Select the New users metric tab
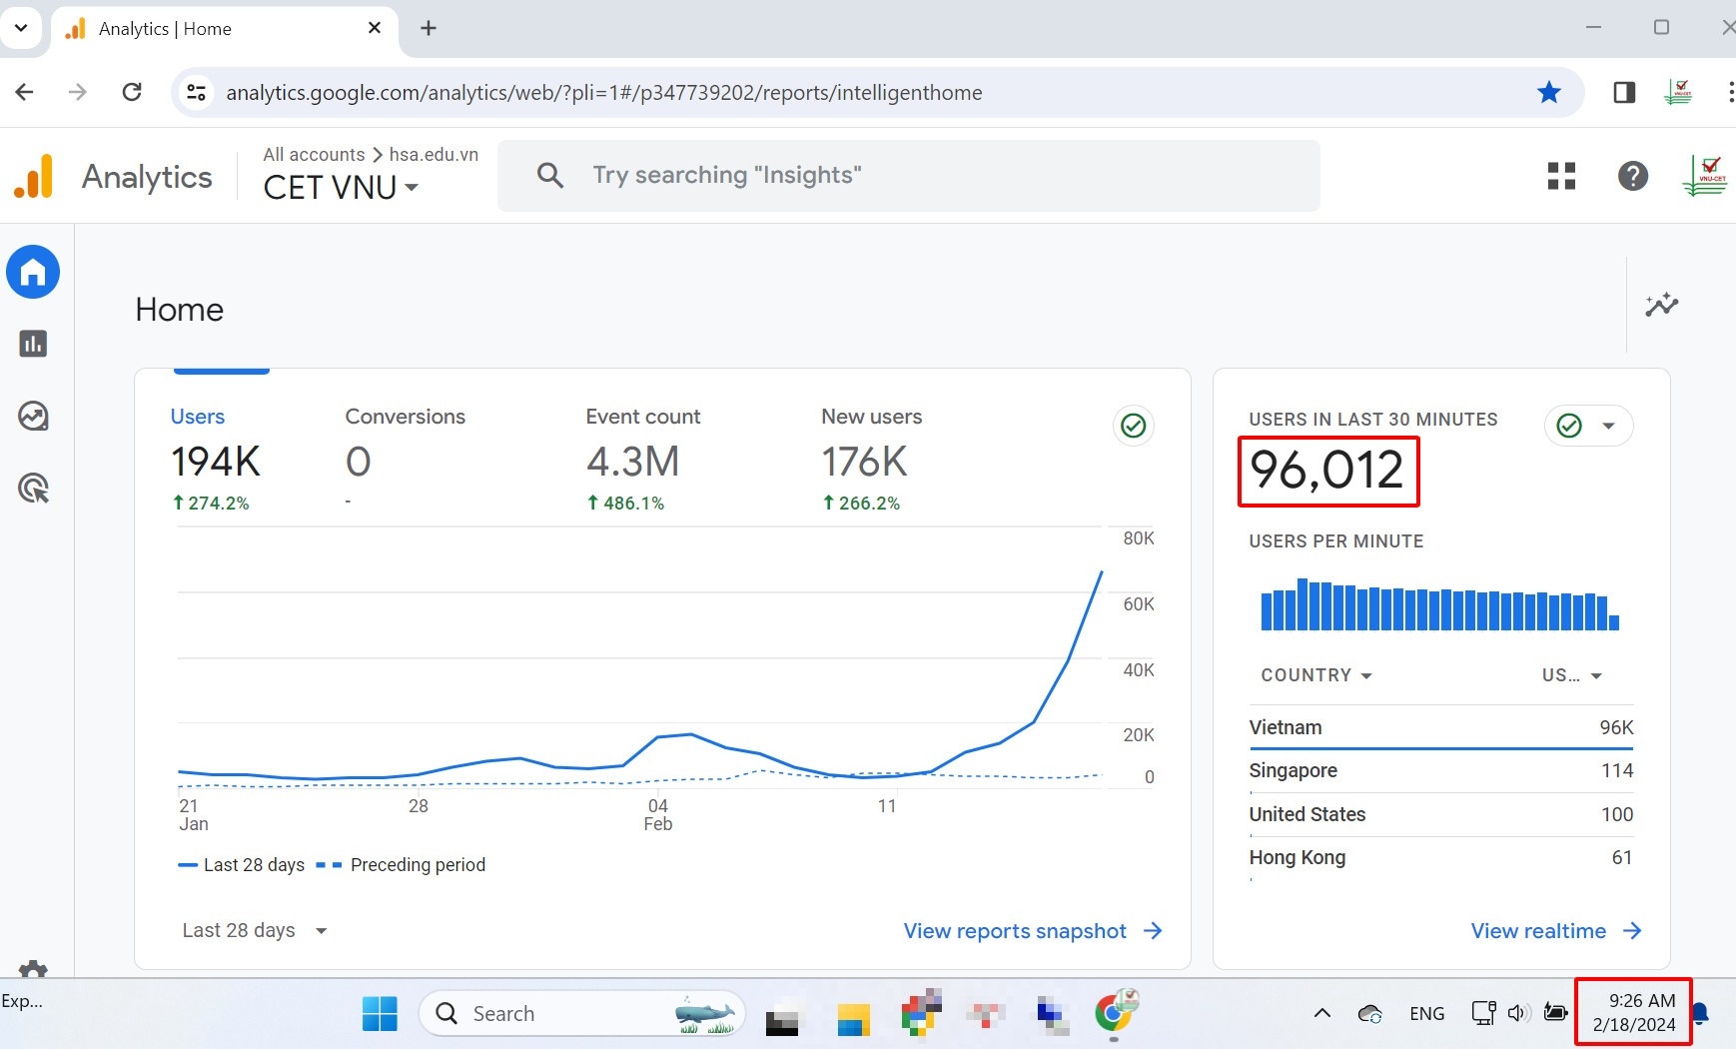The image size is (1736, 1049). click(x=871, y=417)
